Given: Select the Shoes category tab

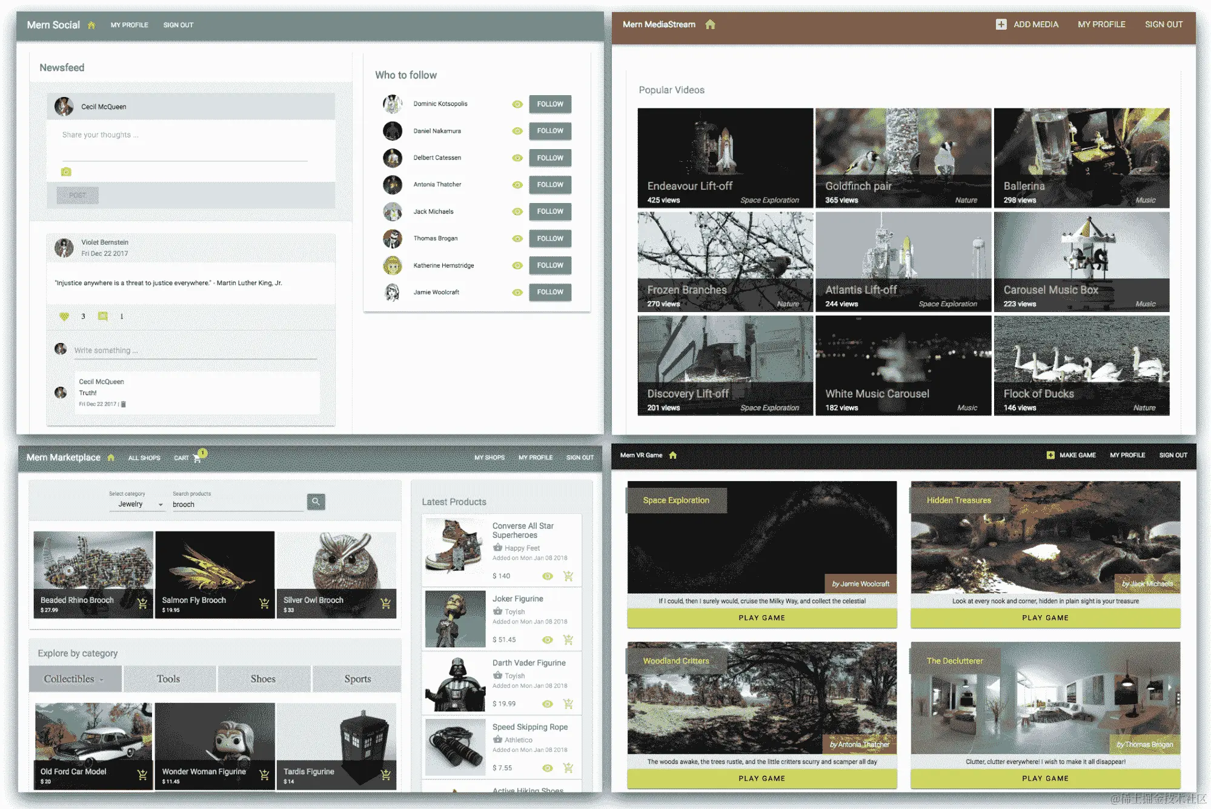Looking at the screenshot, I should pos(263,679).
